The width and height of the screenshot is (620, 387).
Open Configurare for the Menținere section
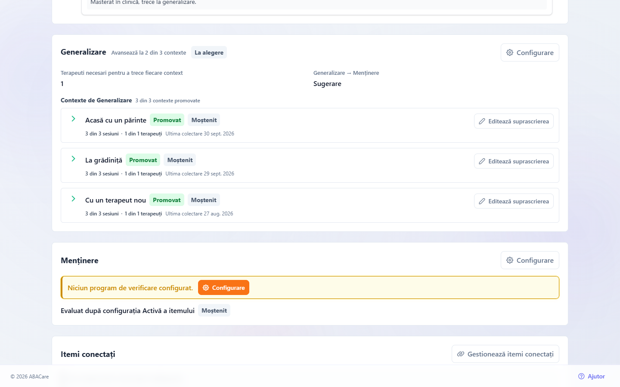pyautogui.click(x=530, y=260)
